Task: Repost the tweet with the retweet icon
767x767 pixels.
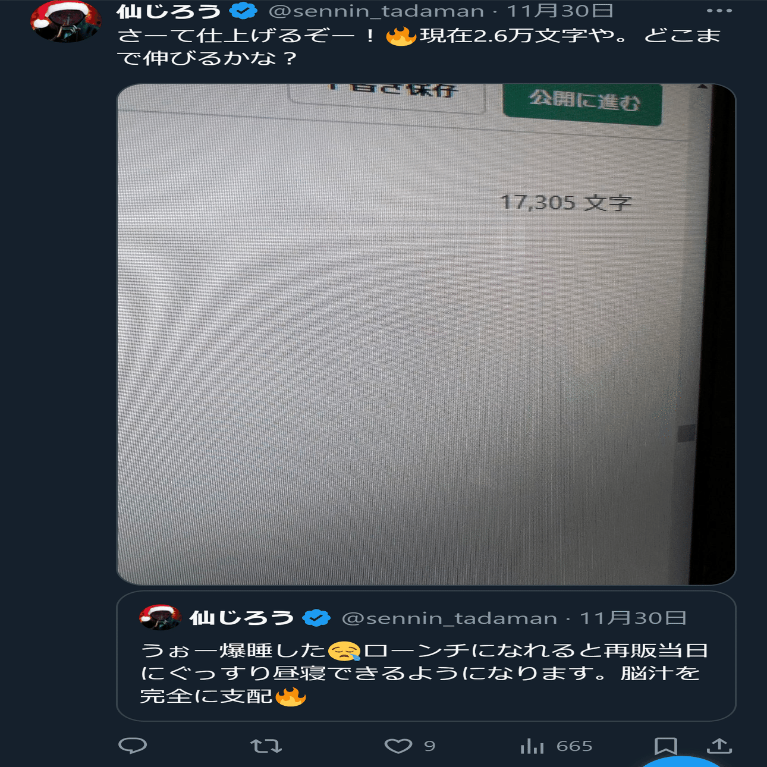Action: 266,746
